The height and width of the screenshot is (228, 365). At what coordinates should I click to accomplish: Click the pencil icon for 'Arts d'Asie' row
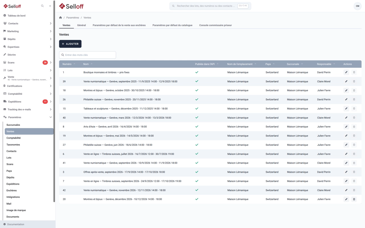346,127
